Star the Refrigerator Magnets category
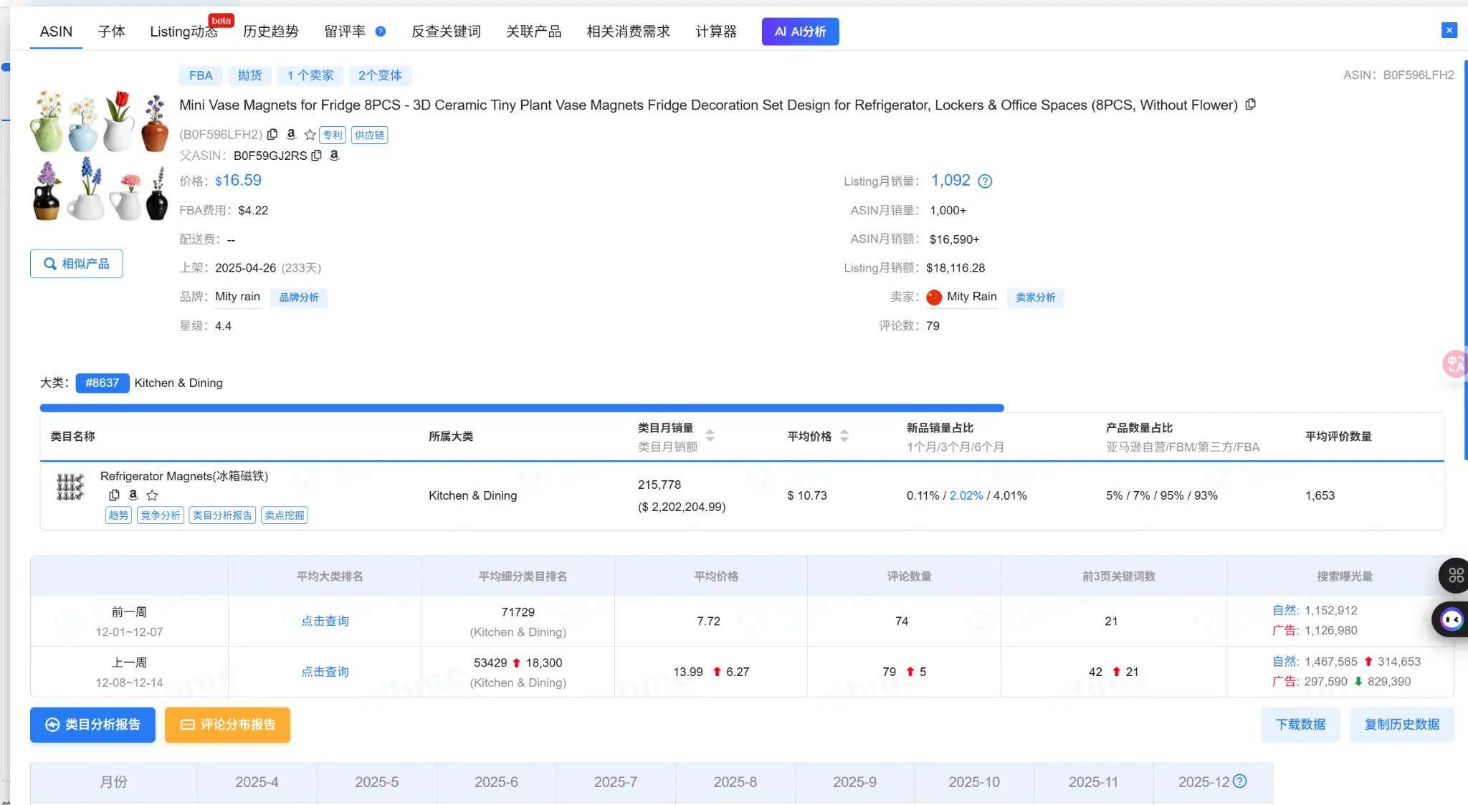The image size is (1468, 805). [x=152, y=495]
